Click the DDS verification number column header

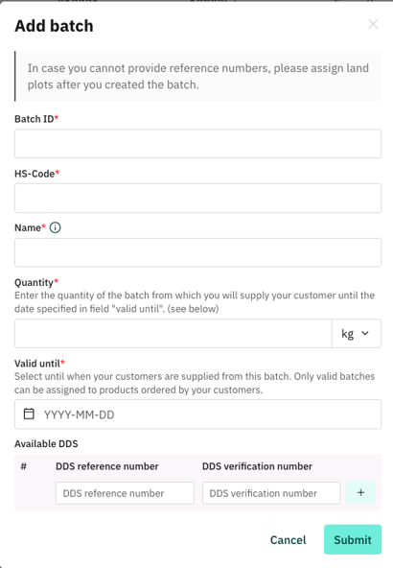coord(257,466)
